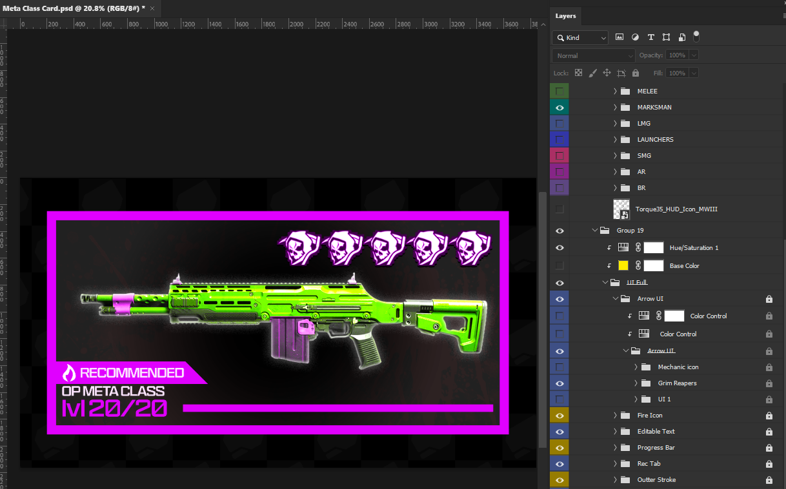Viewport: 786px width, 489px height.
Task: Click lock icon on Outter Stroke group
Action: (x=769, y=480)
